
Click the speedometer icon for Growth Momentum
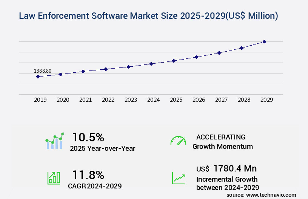178,141
